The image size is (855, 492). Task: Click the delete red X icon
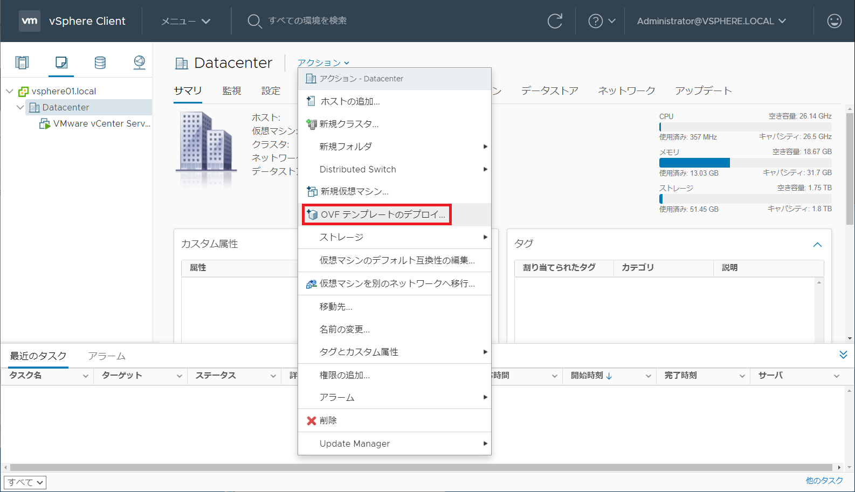tap(312, 420)
